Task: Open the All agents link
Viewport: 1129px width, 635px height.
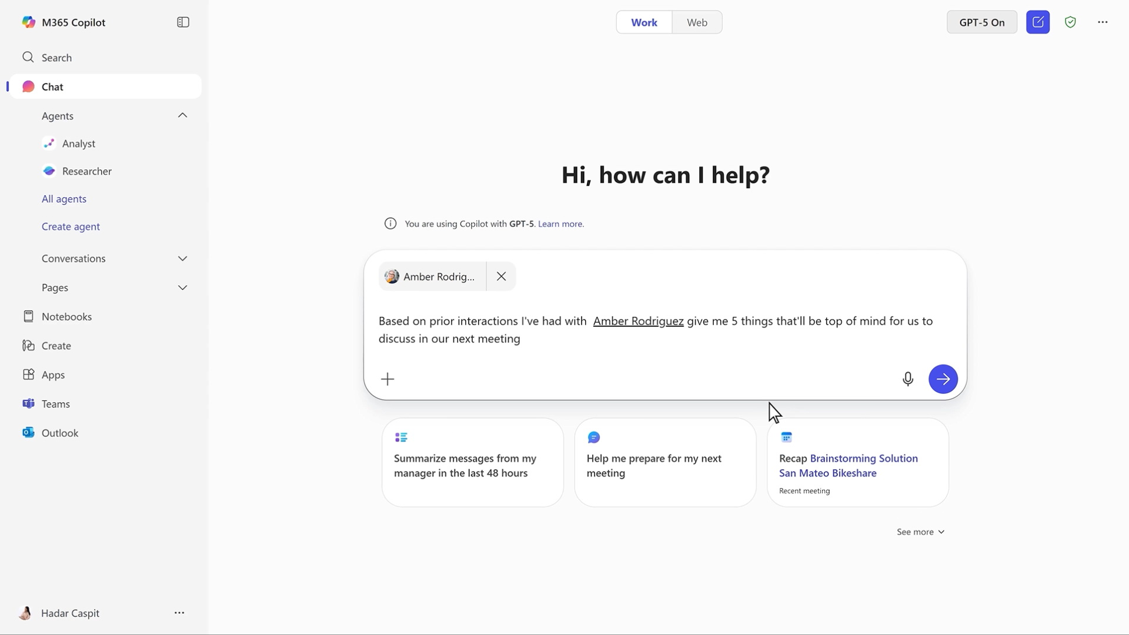Action: click(x=64, y=199)
